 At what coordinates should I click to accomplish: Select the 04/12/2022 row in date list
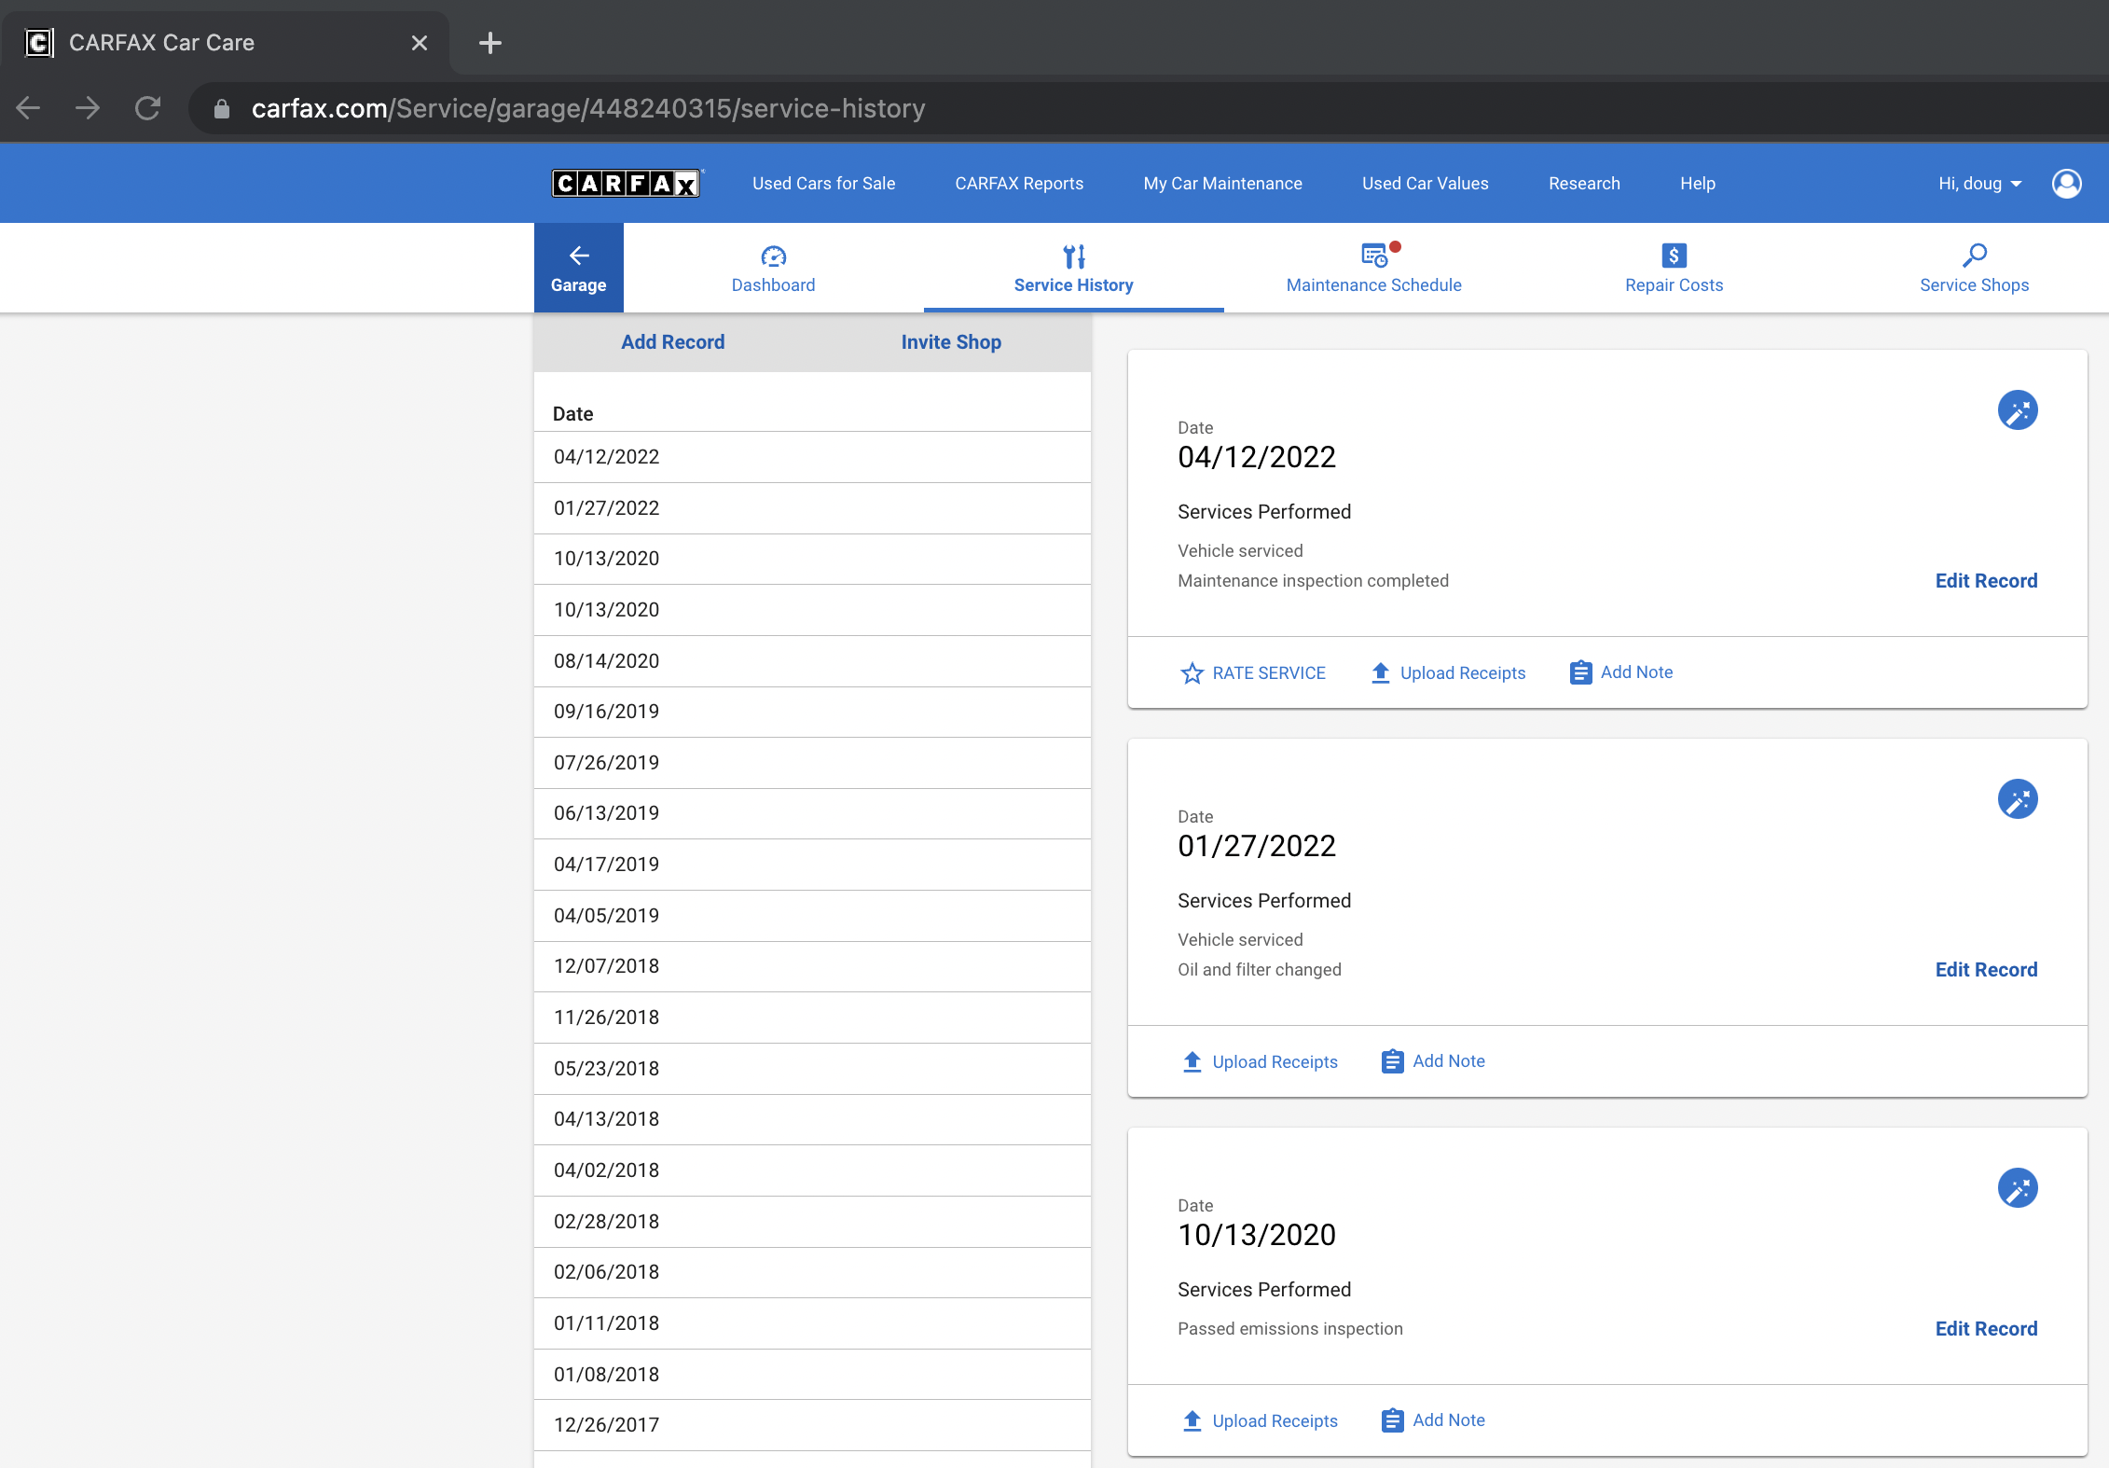(812, 457)
